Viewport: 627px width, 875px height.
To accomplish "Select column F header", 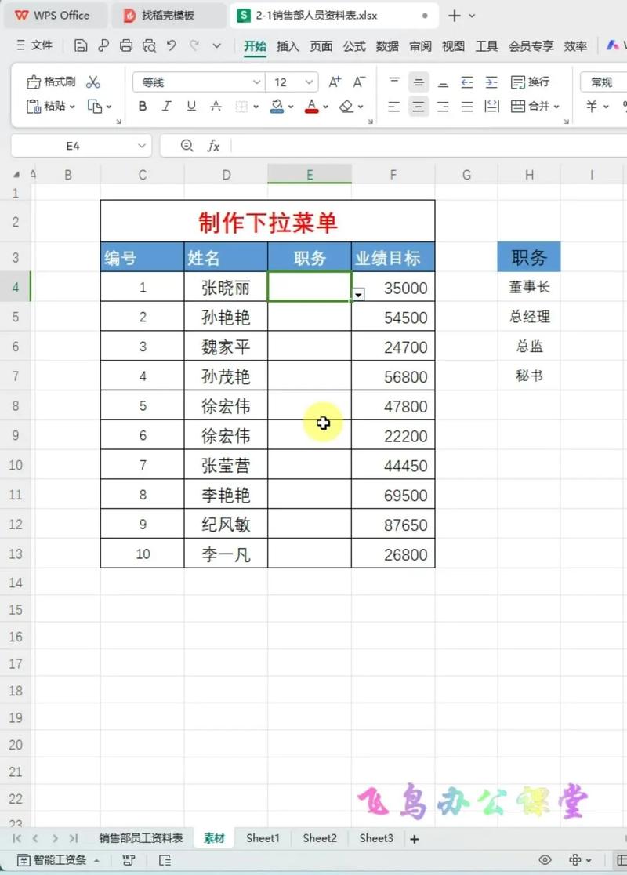I will [x=393, y=175].
